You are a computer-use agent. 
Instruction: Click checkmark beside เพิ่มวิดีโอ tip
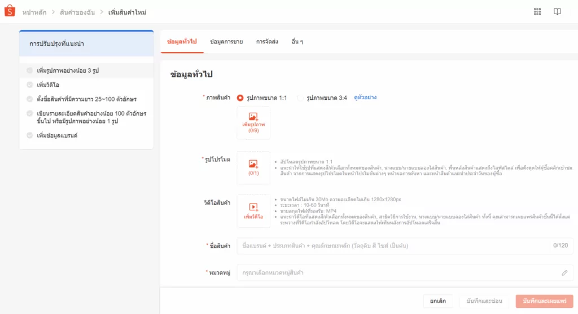pos(29,85)
